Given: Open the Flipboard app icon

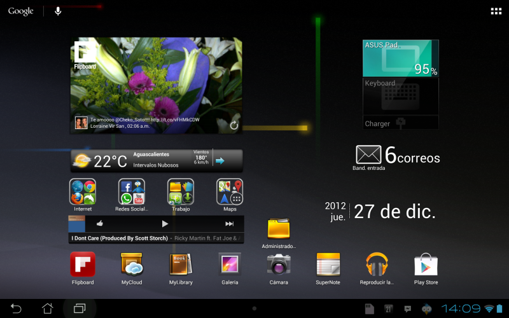Looking at the screenshot, I should click(83, 264).
